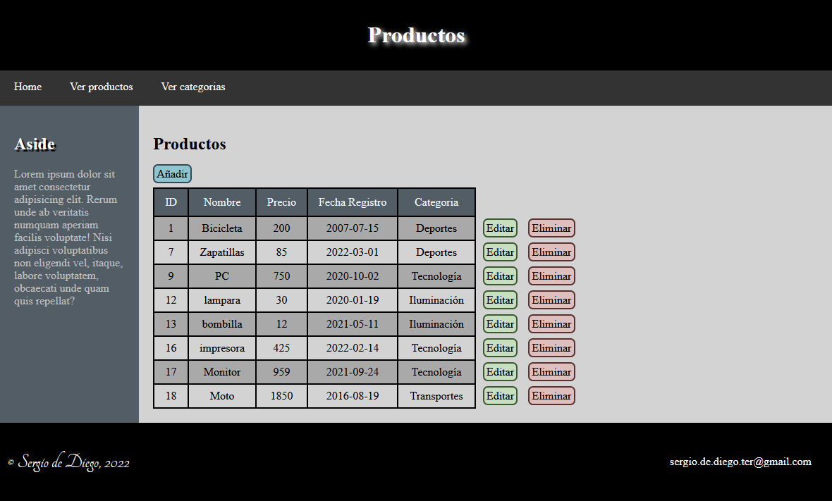This screenshot has width=832, height=501.
Task: Select the ID column header
Action: click(171, 202)
